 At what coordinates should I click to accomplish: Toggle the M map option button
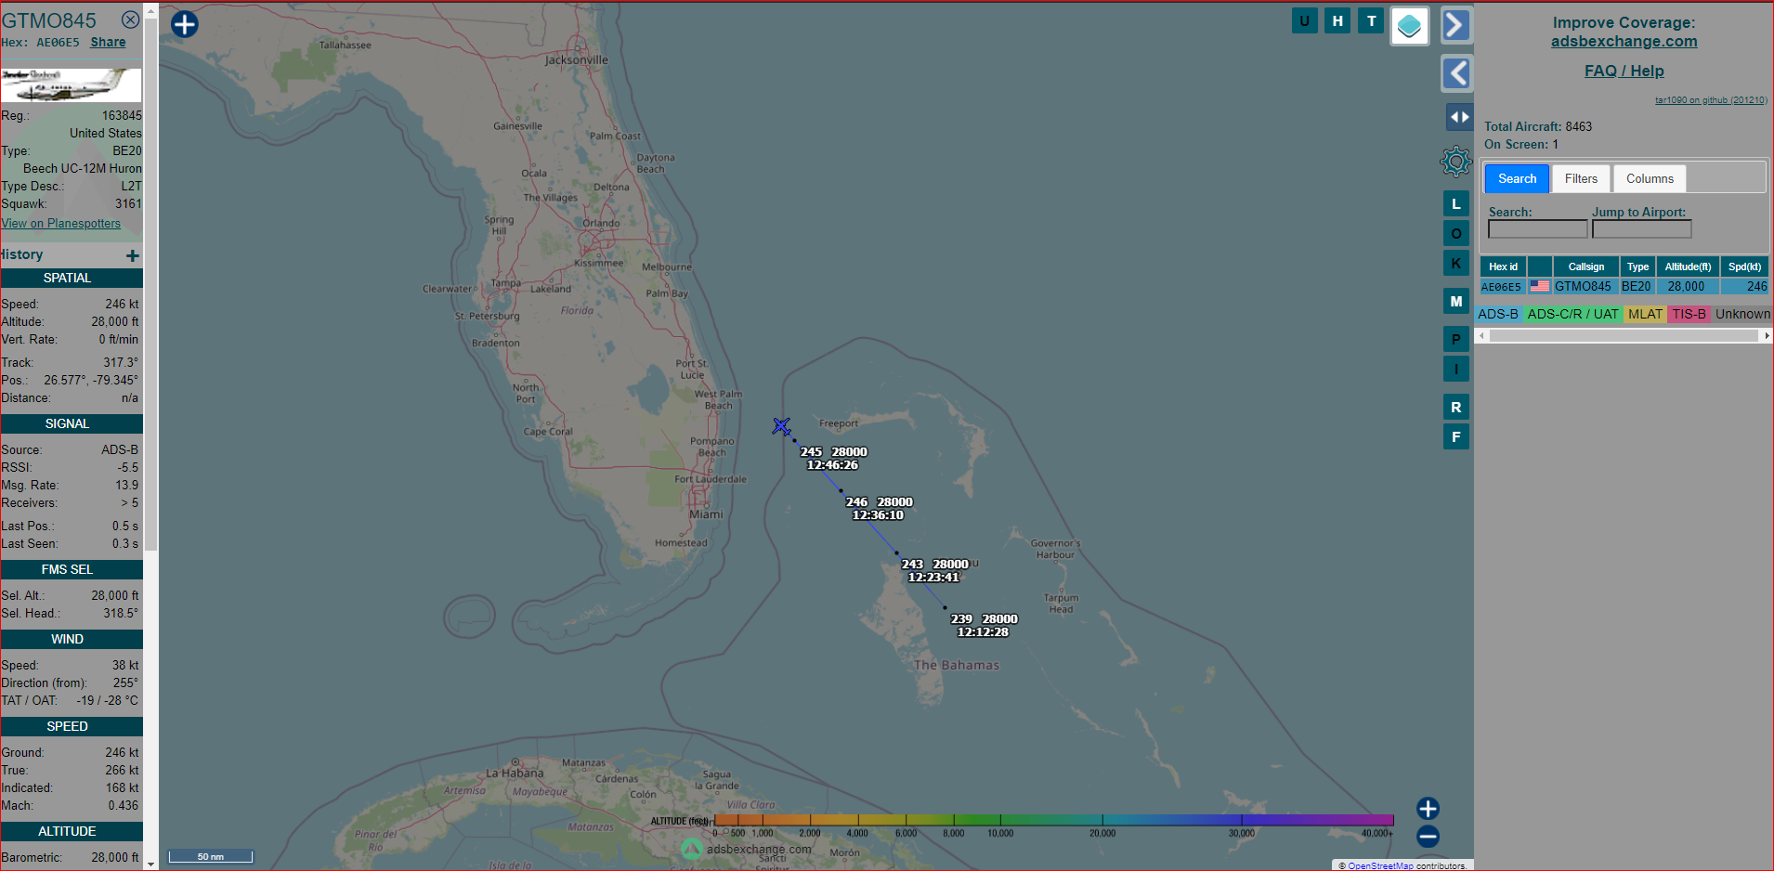tap(1455, 301)
